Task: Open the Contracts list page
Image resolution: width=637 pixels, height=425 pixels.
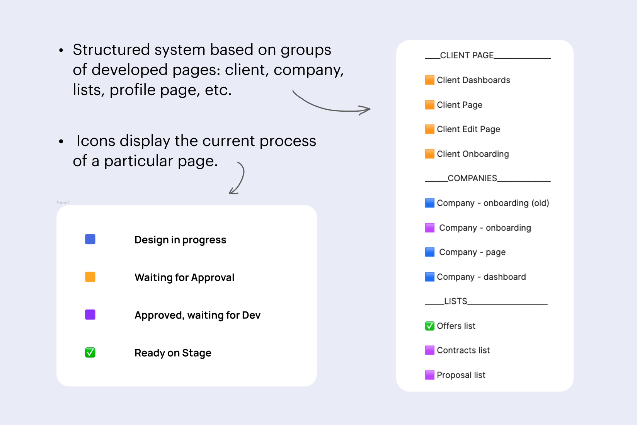Action: pos(463,350)
